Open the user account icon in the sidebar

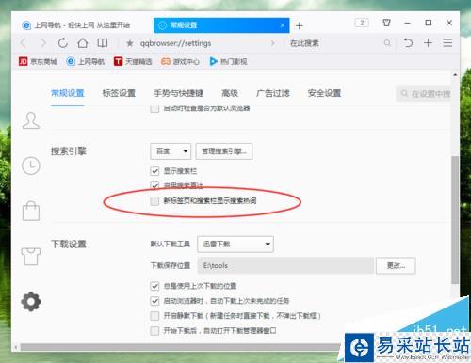coord(31,120)
